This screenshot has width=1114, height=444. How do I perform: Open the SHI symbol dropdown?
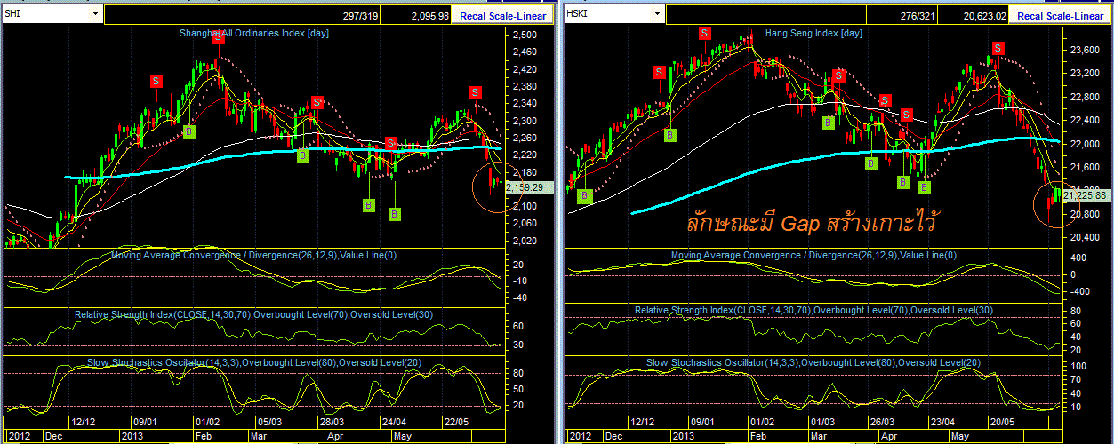click(x=95, y=14)
